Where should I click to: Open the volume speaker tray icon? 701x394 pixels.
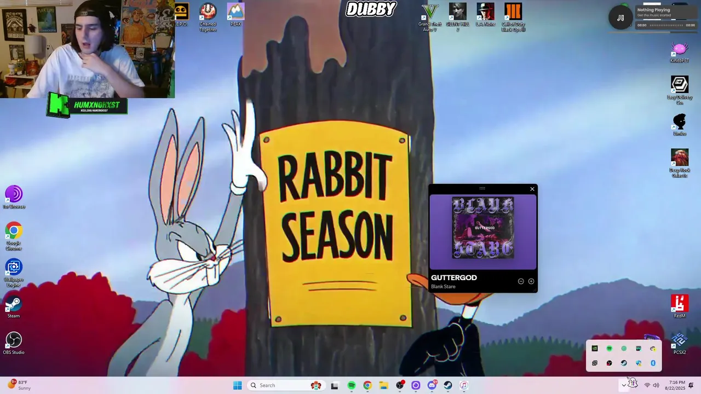click(656, 385)
